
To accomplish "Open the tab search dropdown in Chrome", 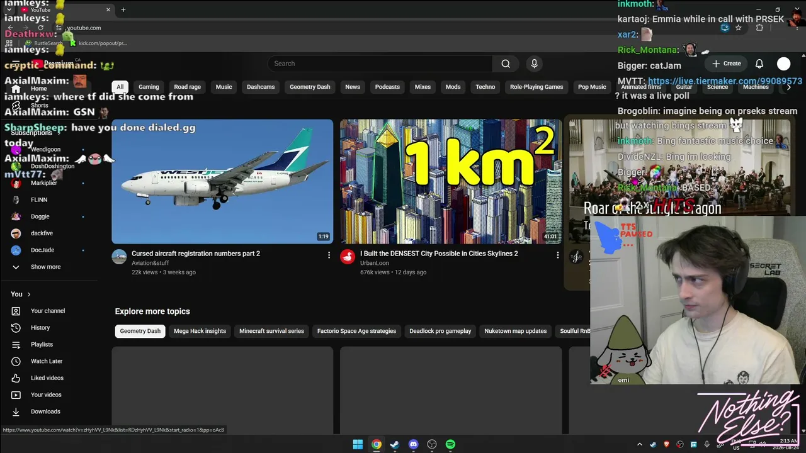I will (x=10, y=10).
